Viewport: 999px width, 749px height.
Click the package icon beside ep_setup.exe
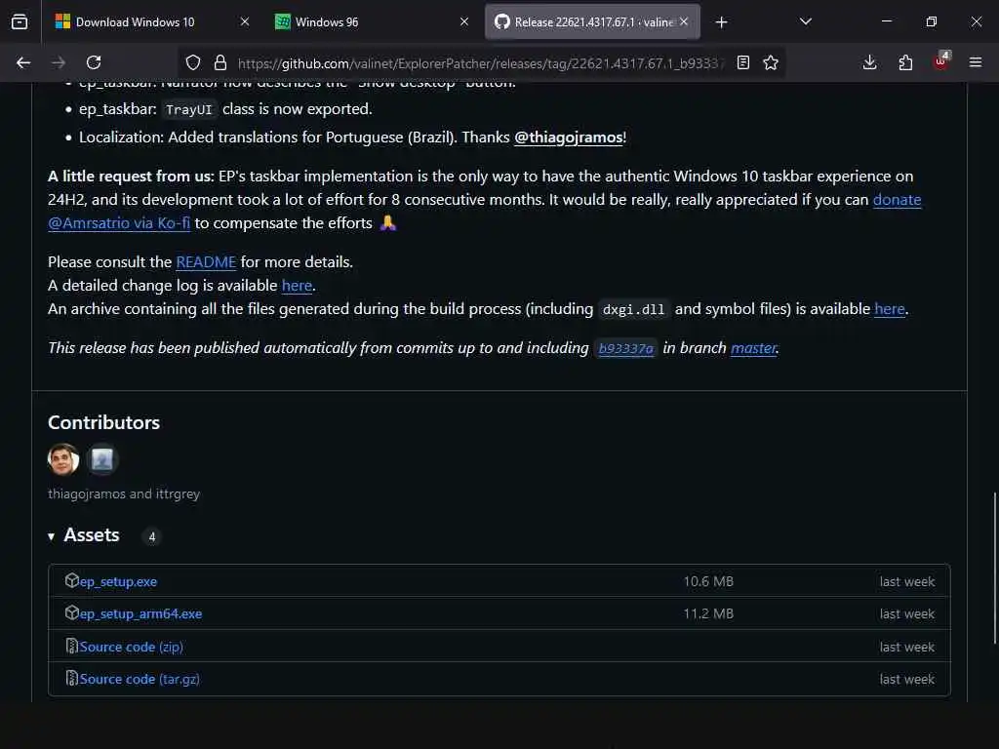coord(71,580)
